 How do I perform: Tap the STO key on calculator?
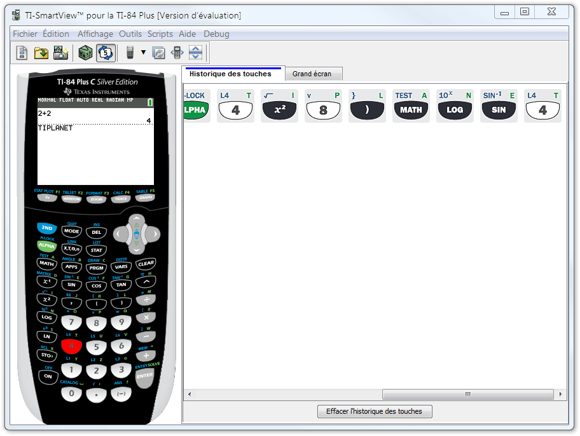(46, 355)
